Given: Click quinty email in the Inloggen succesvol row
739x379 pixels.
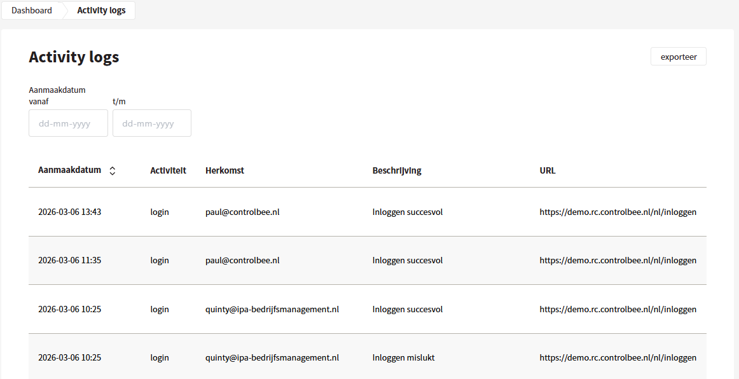Looking at the screenshot, I should click(x=272, y=309).
